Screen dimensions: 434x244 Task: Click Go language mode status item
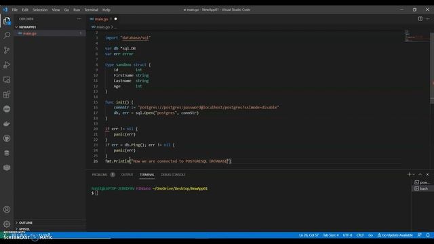coord(370,235)
